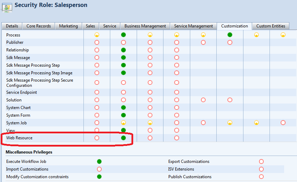Select the Custom Entities tab
Screen dimensions: 297x182
(x=271, y=26)
